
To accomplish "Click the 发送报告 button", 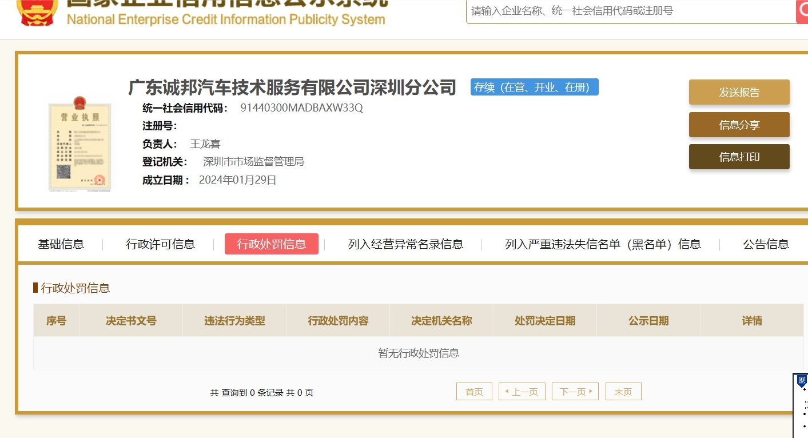I will (739, 92).
